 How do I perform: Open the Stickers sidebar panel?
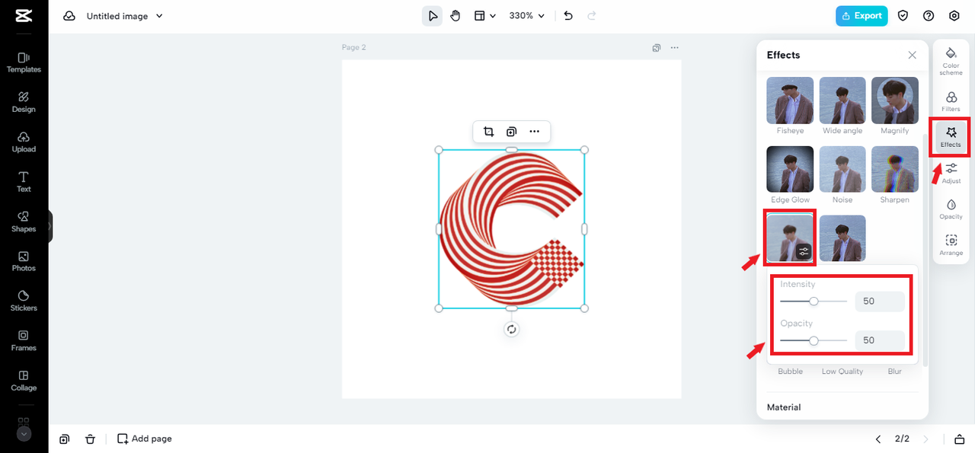coord(24,301)
